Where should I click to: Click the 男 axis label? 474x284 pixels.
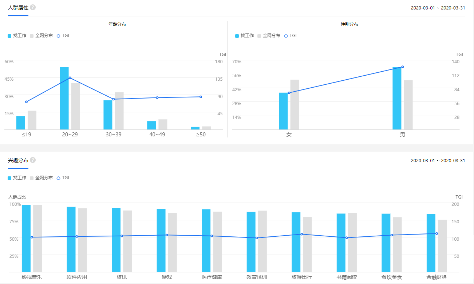pyautogui.click(x=403, y=135)
